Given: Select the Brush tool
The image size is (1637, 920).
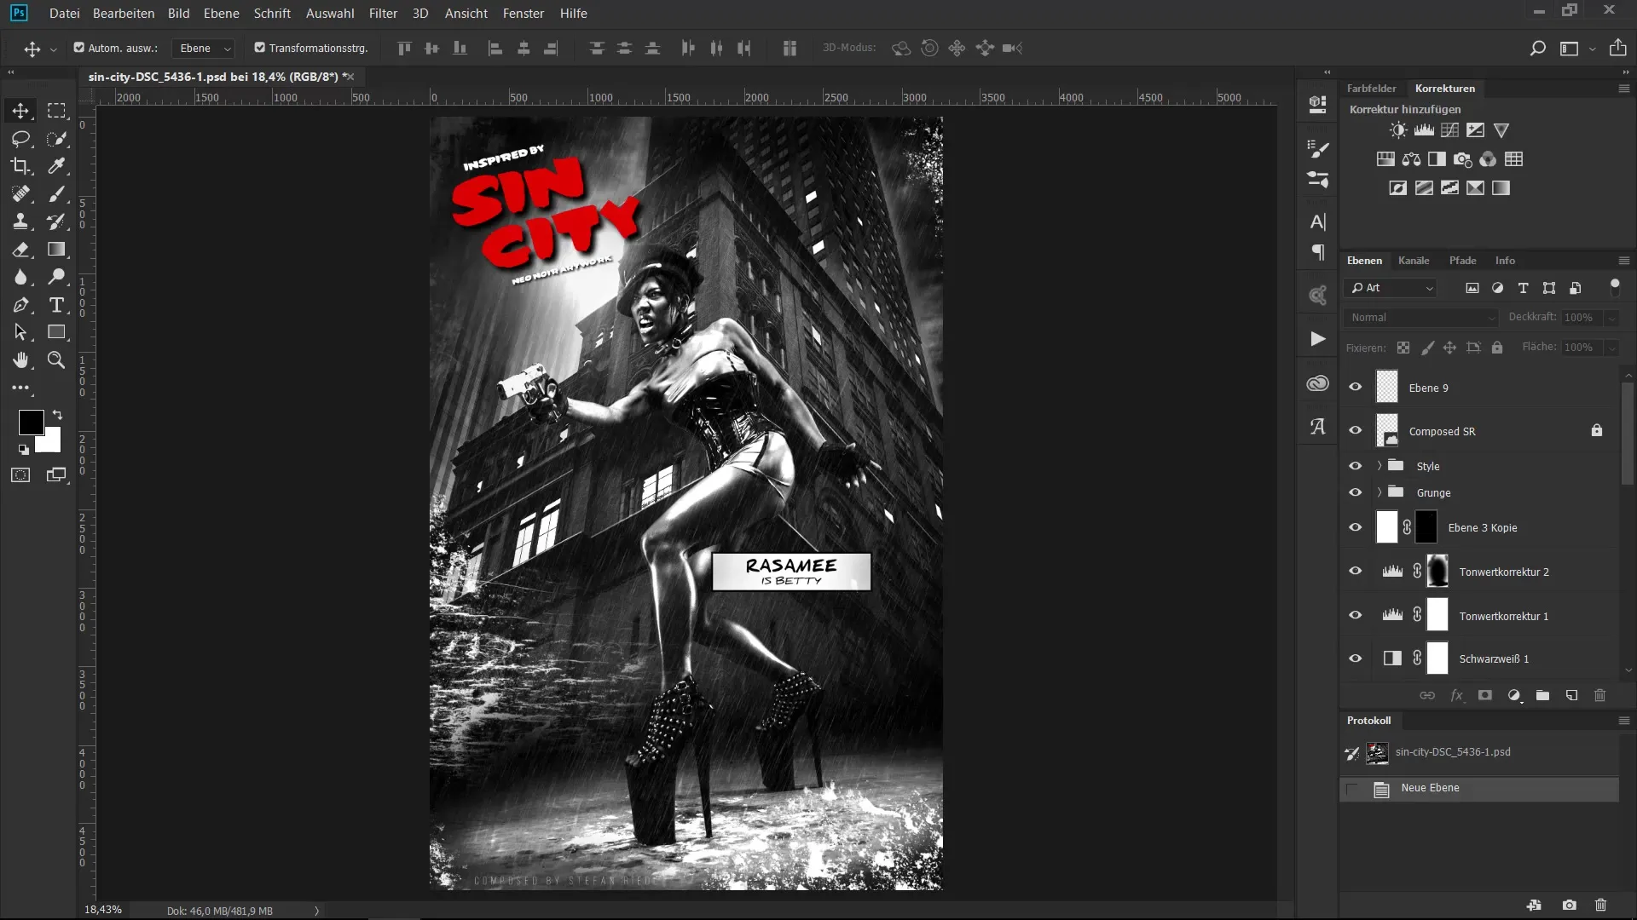Looking at the screenshot, I should pyautogui.click(x=56, y=194).
